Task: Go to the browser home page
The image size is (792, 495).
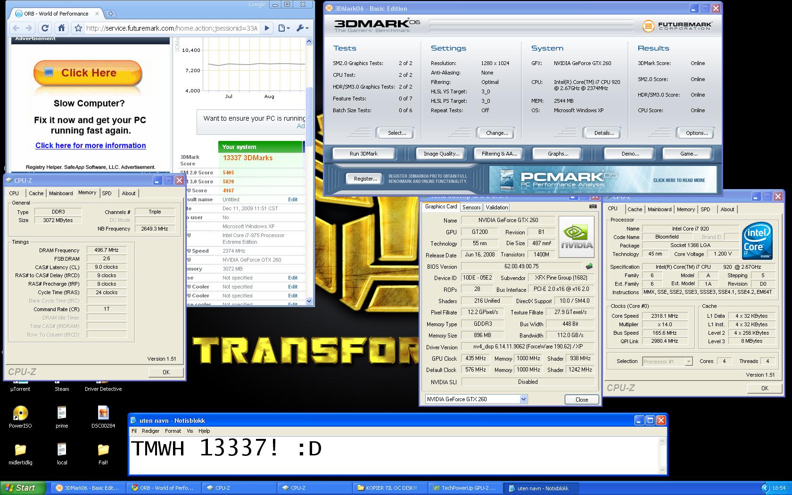Action: (61, 28)
